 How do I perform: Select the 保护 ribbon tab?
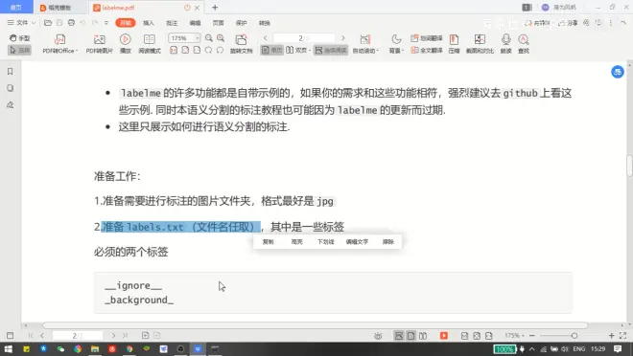click(x=242, y=23)
